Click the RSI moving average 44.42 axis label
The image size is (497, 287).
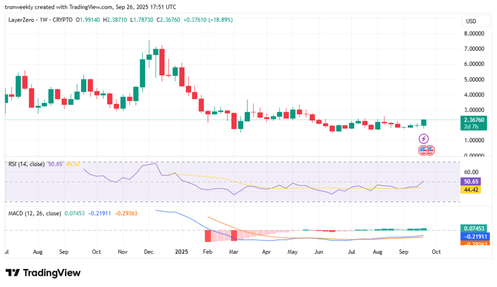coord(471,190)
